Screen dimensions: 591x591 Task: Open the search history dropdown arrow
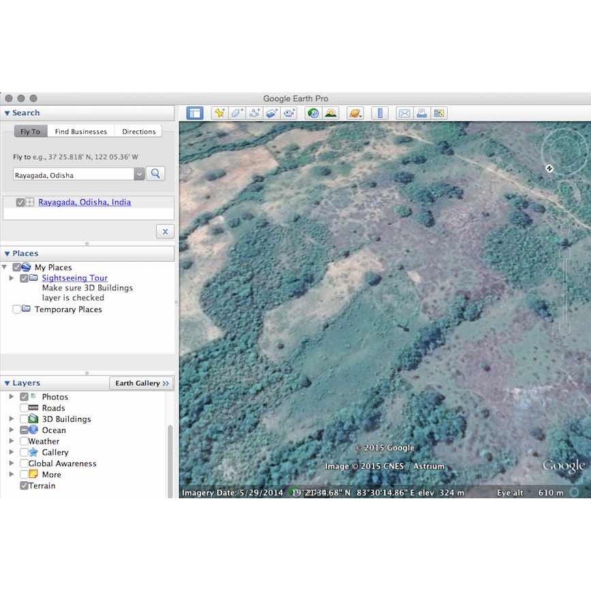pos(139,175)
